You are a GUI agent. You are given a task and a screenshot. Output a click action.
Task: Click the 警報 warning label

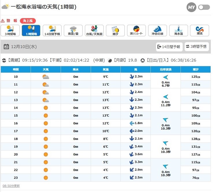pyautogui.click(x=12, y=21)
